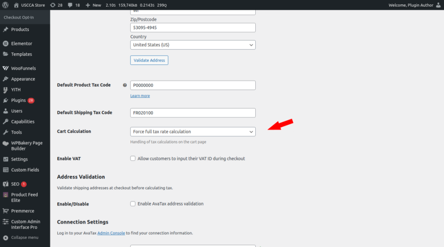Click the Custom Admin Interface Pro icon
This screenshot has width=444, height=247.
point(5,222)
